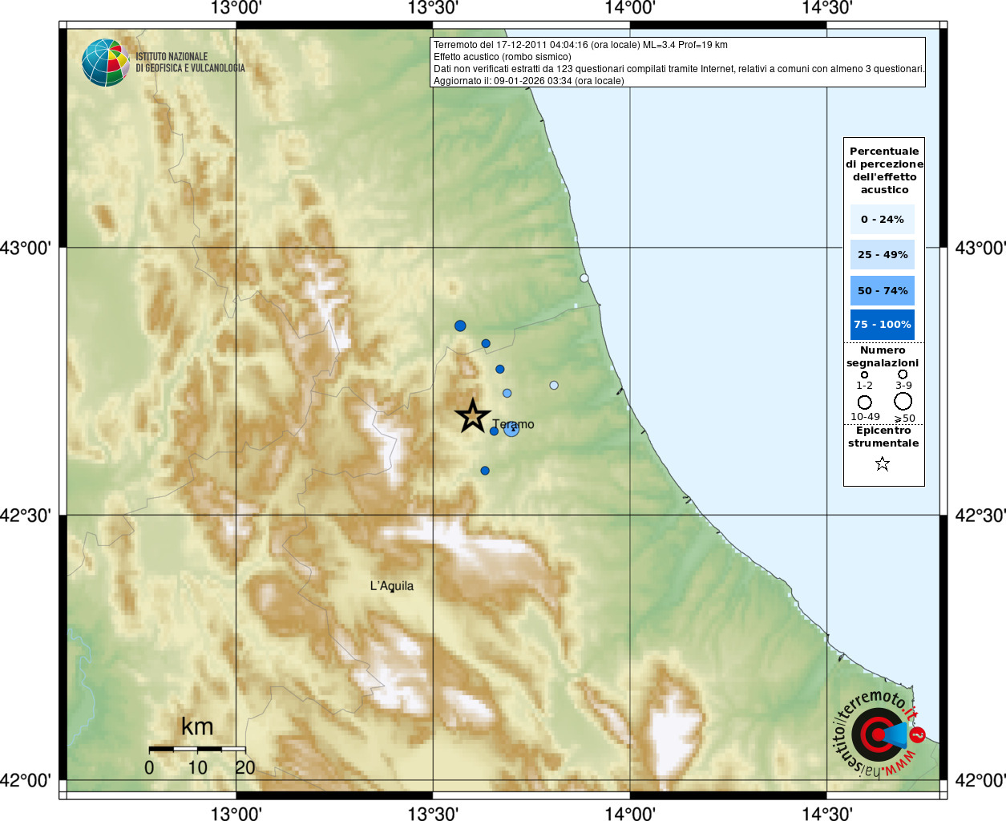This screenshot has width=1006, height=821.
Task: Select the pale marker east of the epicenter
Action: [x=554, y=386]
